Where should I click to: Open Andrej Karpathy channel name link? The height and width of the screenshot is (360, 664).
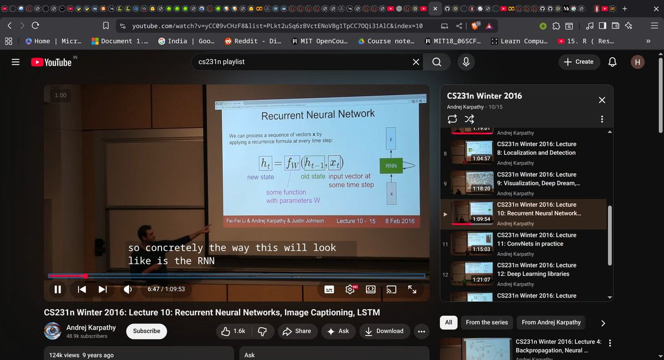tap(91, 327)
